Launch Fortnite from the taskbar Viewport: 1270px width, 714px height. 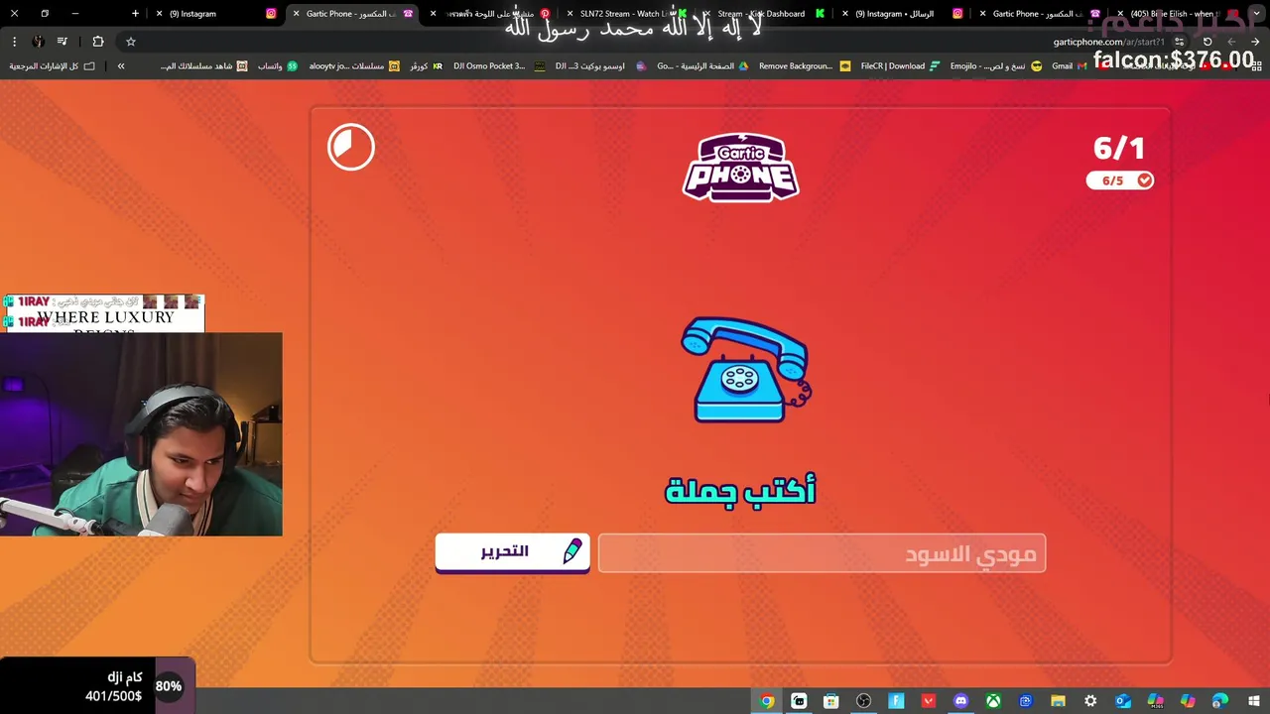896,701
